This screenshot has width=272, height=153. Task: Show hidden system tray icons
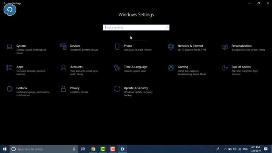pos(225,149)
